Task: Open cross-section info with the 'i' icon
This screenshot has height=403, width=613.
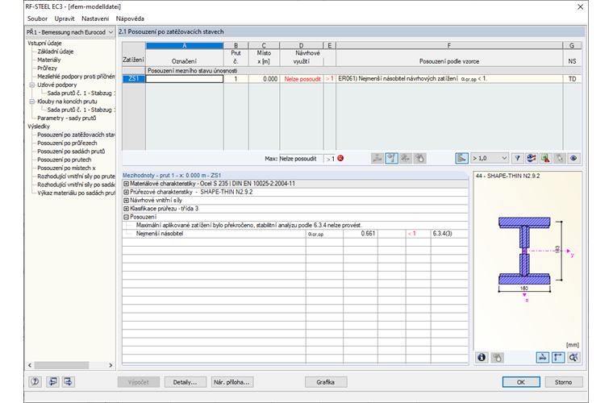Action: click(x=482, y=357)
